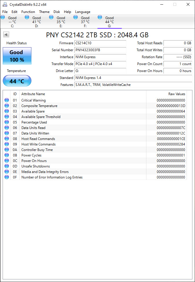The height and width of the screenshot is (282, 195).
Task: Open the Function menu
Action: [28, 12]
